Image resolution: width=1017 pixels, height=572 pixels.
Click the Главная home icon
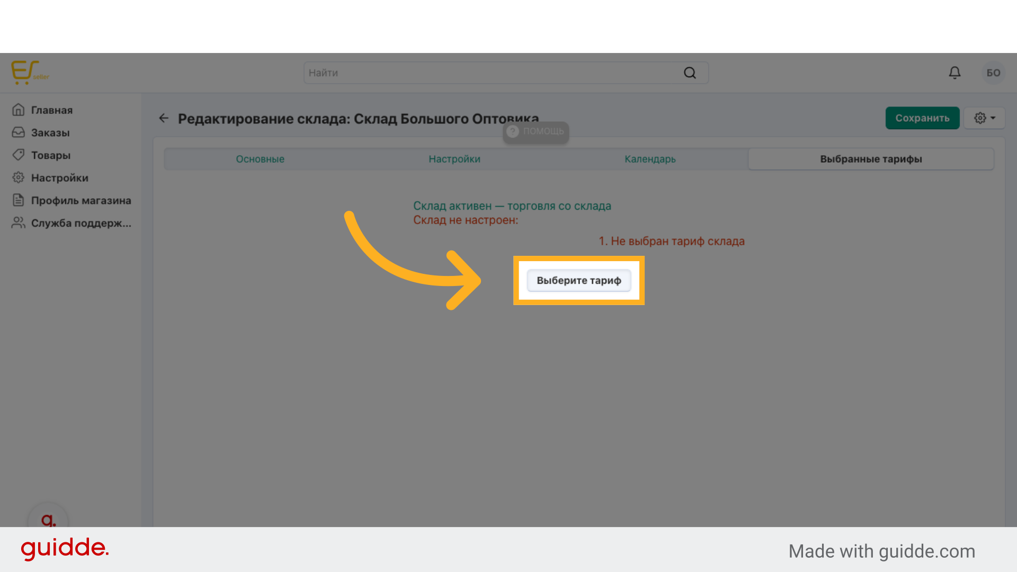19,110
